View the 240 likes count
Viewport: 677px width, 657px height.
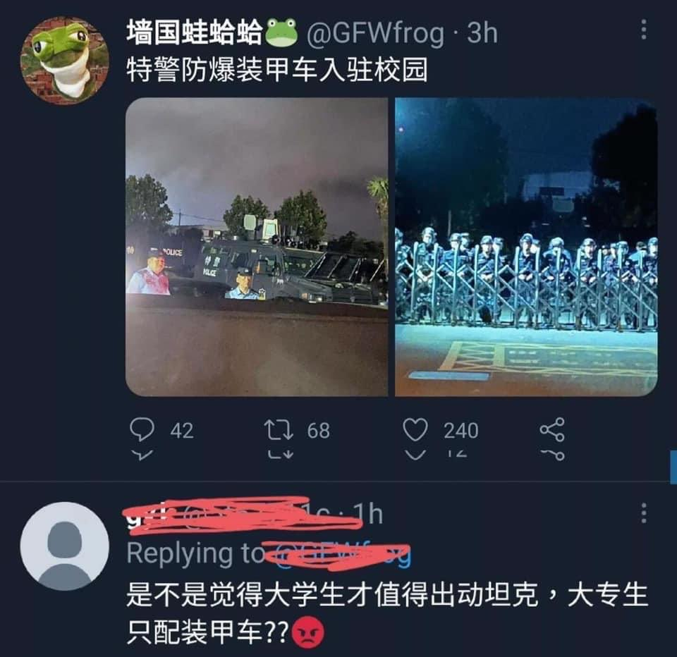tap(461, 431)
